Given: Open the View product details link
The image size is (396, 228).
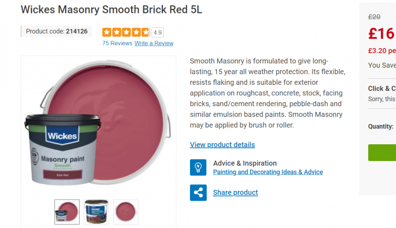Looking at the screenshot, I should pos(222,145).
